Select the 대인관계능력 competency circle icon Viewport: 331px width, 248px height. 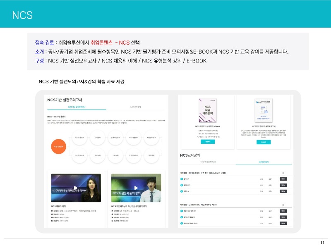79,155
